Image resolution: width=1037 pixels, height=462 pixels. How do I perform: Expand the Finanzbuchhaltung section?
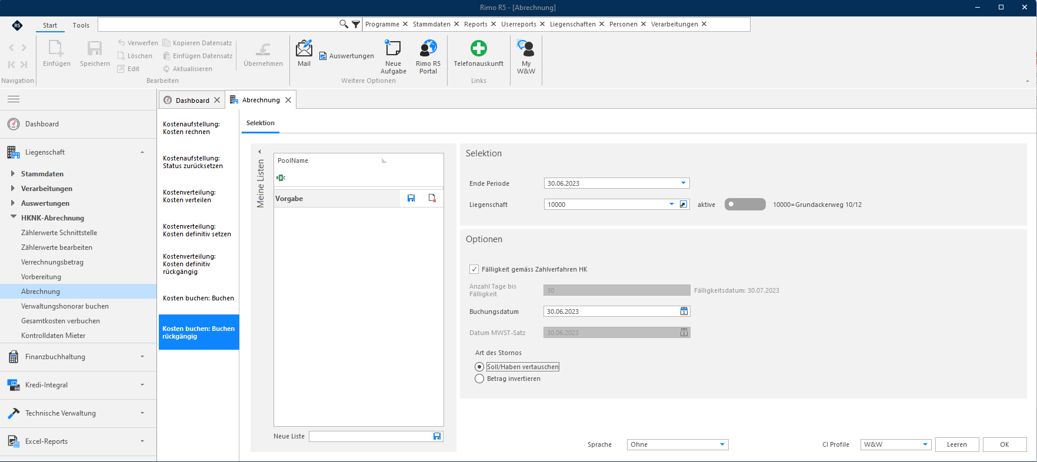click(x=78, y=357)
